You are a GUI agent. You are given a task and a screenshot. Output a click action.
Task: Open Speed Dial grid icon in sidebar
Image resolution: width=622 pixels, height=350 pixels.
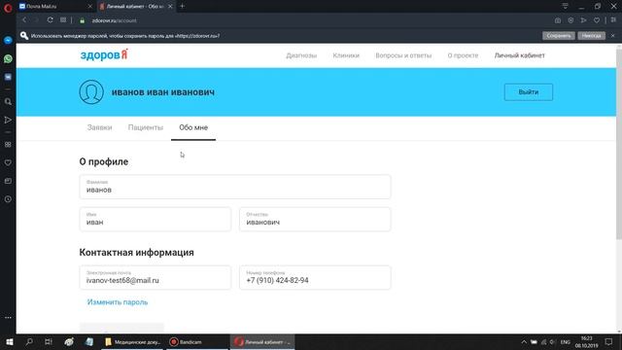[8, 145]
